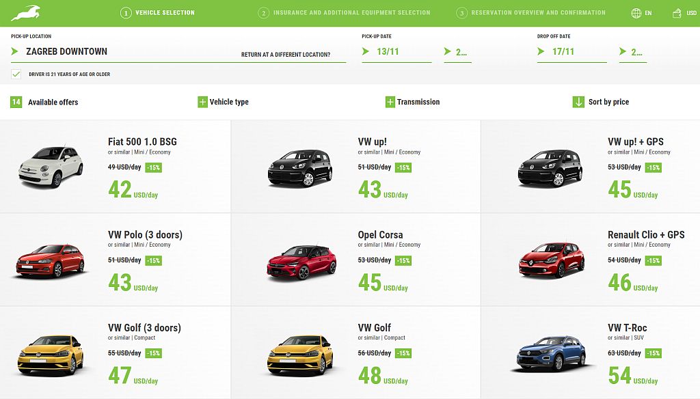Expand the Transmission filter
This screenshot has width=700, height=399.
(390, 102)
